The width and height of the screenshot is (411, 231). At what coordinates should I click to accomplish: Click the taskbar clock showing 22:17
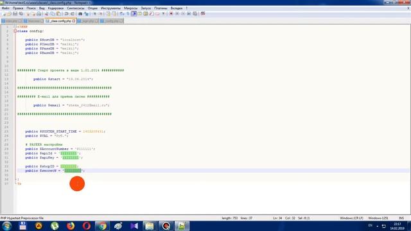coord(397,226)
